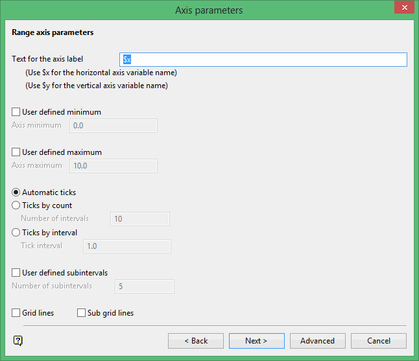Close the Axis parameters dialog
This screenshot has width=419, height=361.
coord(403,10)
